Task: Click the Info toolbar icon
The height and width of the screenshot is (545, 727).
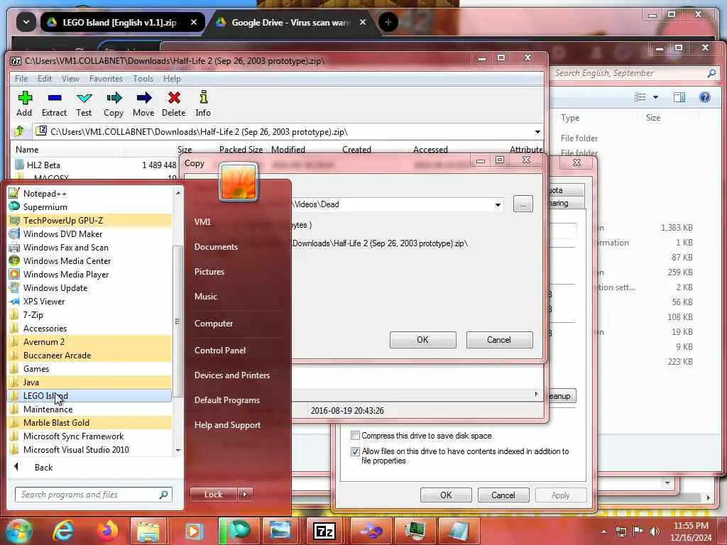Action: 203,104
